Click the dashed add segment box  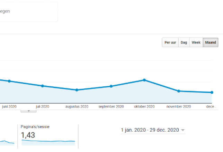click(x=28, y=12)
